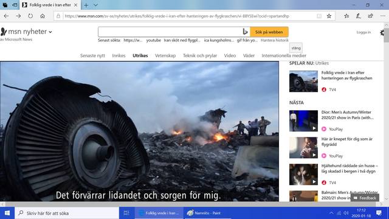Image resolution: width=389 pixels, height=219 pixels.
Task: Open the browser home page icon
Action: click(43, 16)
